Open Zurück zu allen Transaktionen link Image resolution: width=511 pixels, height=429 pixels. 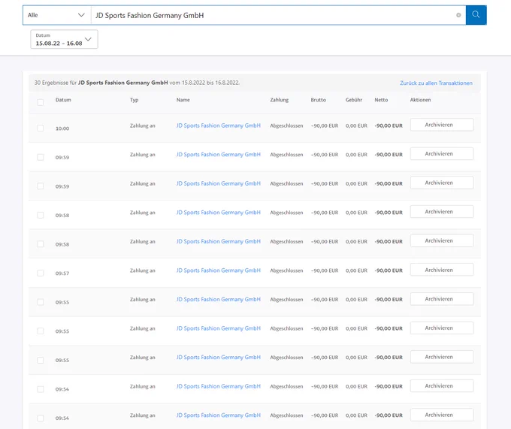point(436,83)
